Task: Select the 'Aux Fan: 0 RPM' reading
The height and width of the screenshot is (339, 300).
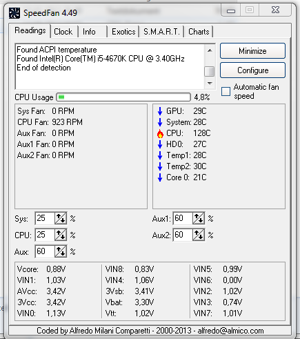Action: [x=46, y=133]
